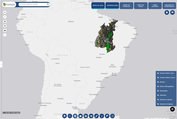
Task: Open the Mapas de Solo menu
Action: coord(98,6)
